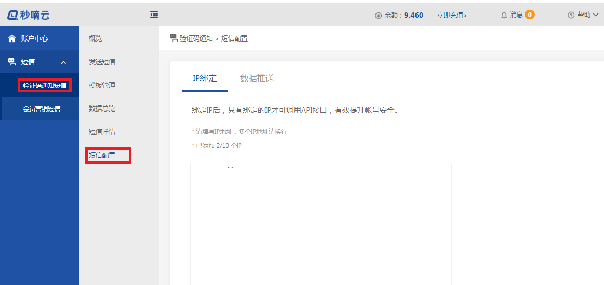The width and height of the screenshot is (604, 285).
Task: Click the balance coin icon
Action: 378,16
